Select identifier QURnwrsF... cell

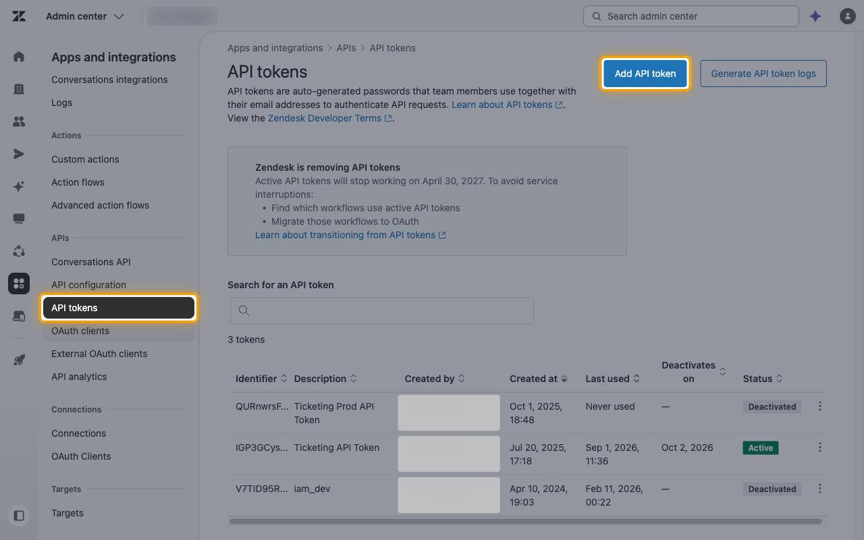pyautogui.click(x=262, y=406)
